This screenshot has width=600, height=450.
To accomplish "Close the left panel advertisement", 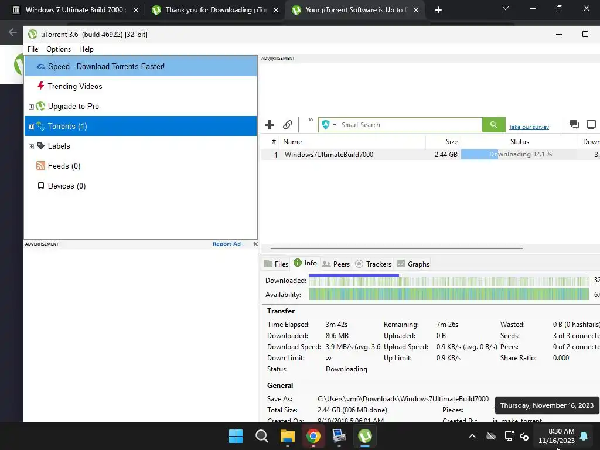I will 255,244.
